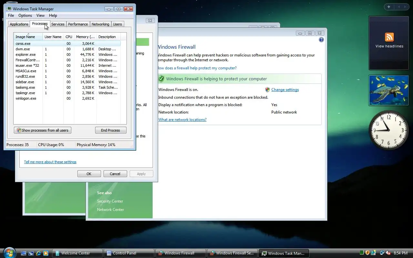Select the FirewallContr... process row
This screenshot has height=258, width=413.
(67, 60)
